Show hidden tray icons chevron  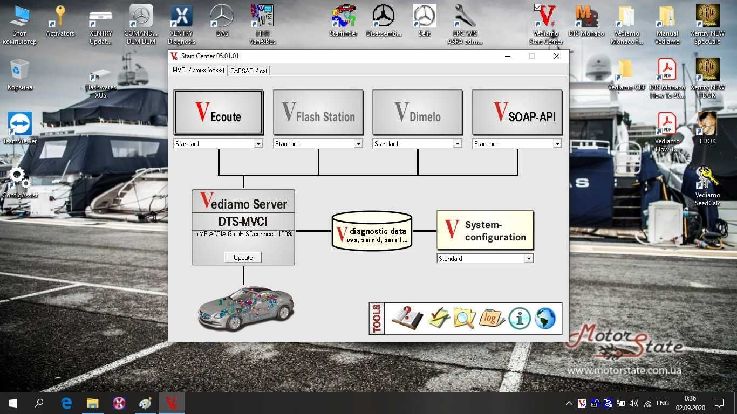pos(569,403)
